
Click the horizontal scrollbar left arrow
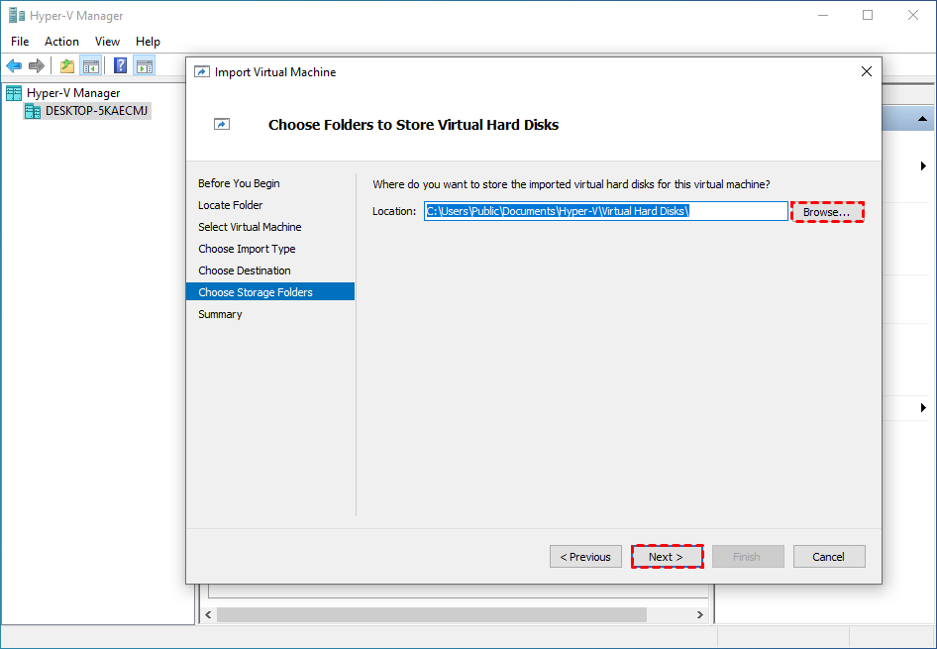[209, 614]
